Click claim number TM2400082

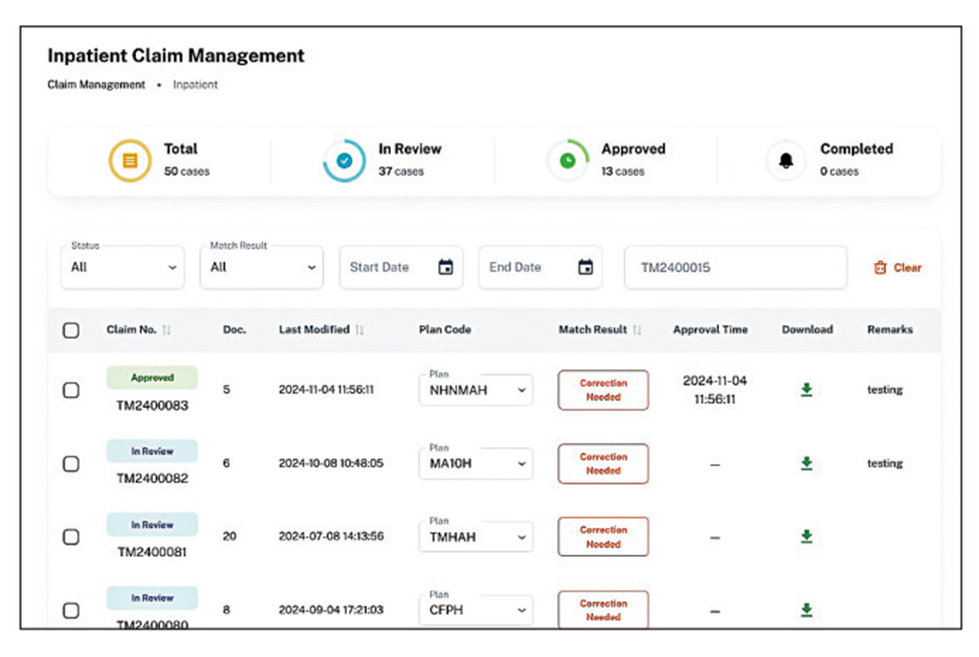coord(152,479)
